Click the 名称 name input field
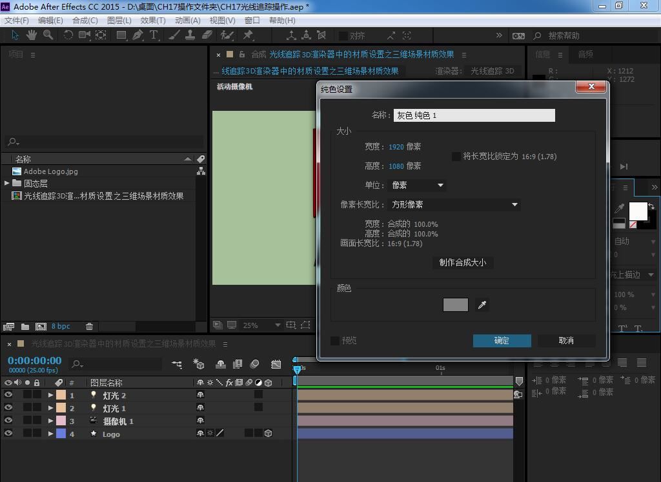Viewport: 661px width, 482px height. pyautogui.click(x=474, y=115)
